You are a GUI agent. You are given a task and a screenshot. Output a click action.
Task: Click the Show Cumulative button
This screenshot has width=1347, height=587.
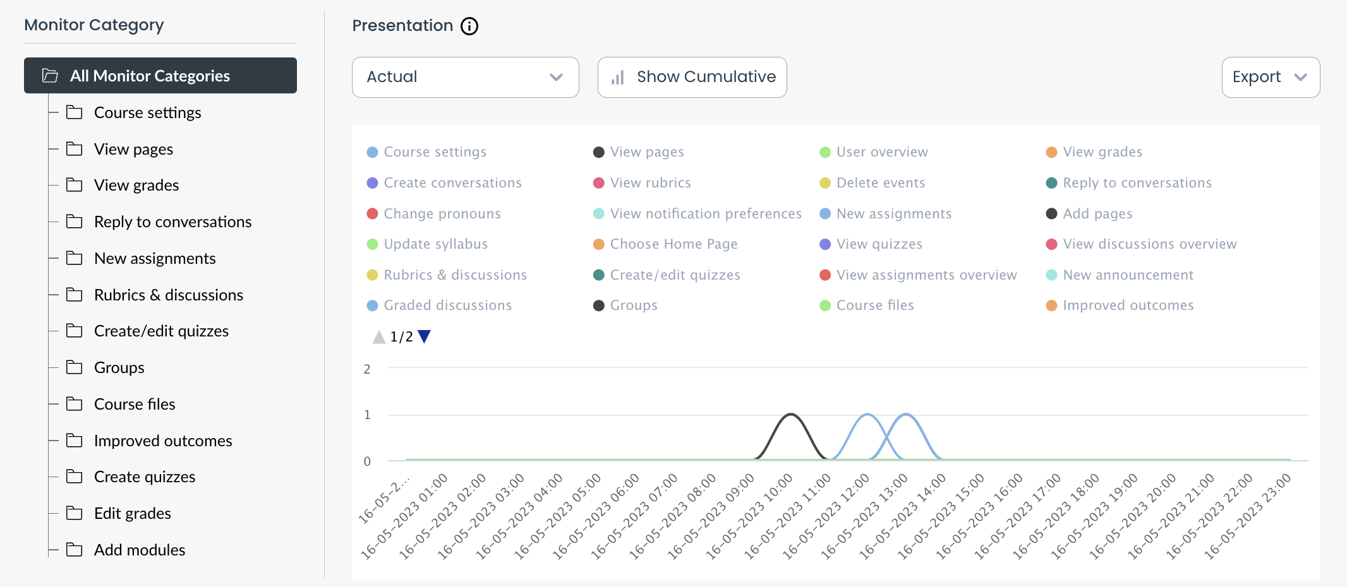point(692,77)
